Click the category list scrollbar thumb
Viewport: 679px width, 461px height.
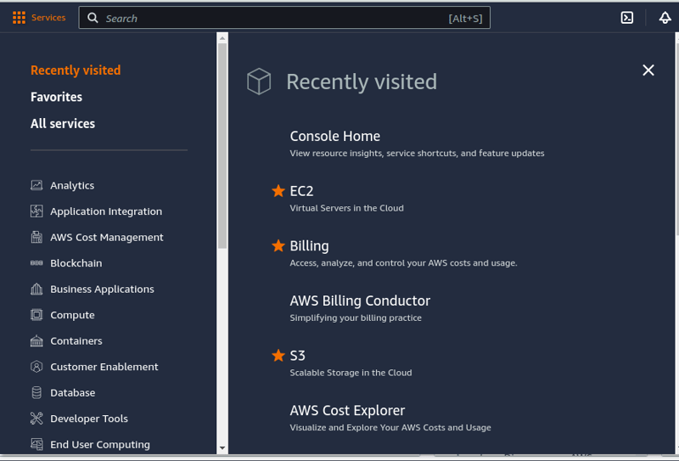click(222, 145)
